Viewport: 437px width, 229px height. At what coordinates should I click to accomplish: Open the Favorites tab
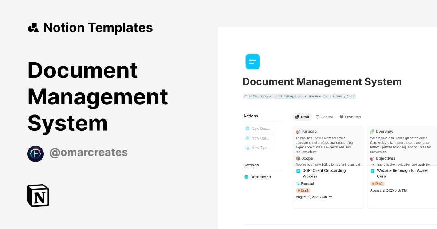point(350,117)
